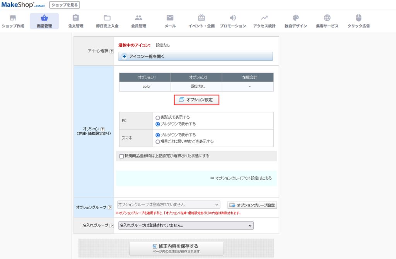
Task: Expand the アイコン一覧を開く panel
Action: coord(195,56)
